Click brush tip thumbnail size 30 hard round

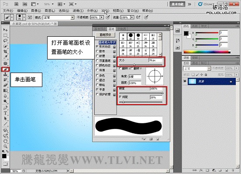tap(138, 37)
